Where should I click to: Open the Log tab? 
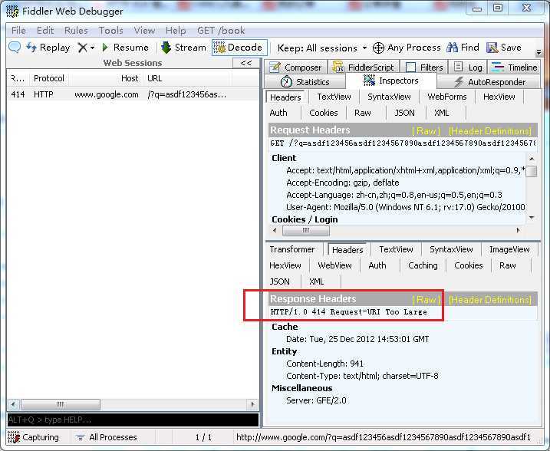point(468,67)
